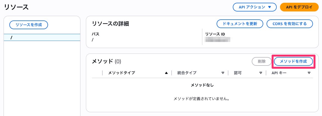Click the メソッドタイプ ascending sort arrow
The width and height of the screenshot is (322, 116).
point(166,73)
